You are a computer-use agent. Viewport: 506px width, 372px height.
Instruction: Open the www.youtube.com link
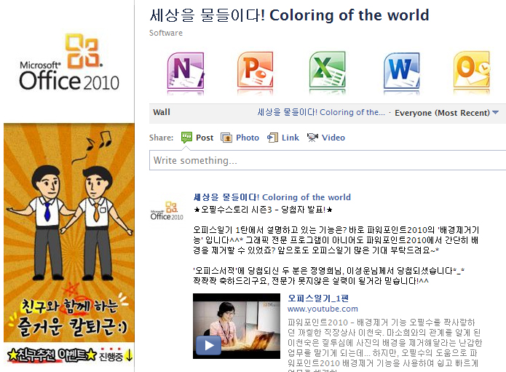click(323, 309)
